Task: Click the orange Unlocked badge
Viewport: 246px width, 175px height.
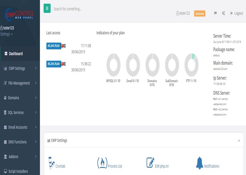Action: [x=200, y=13]
